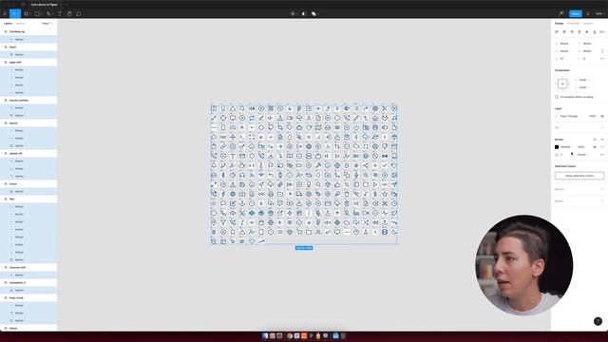Switch to the Prototype tab
The height and width of the screenshot is (342, 608).
(x=573, y=23)
